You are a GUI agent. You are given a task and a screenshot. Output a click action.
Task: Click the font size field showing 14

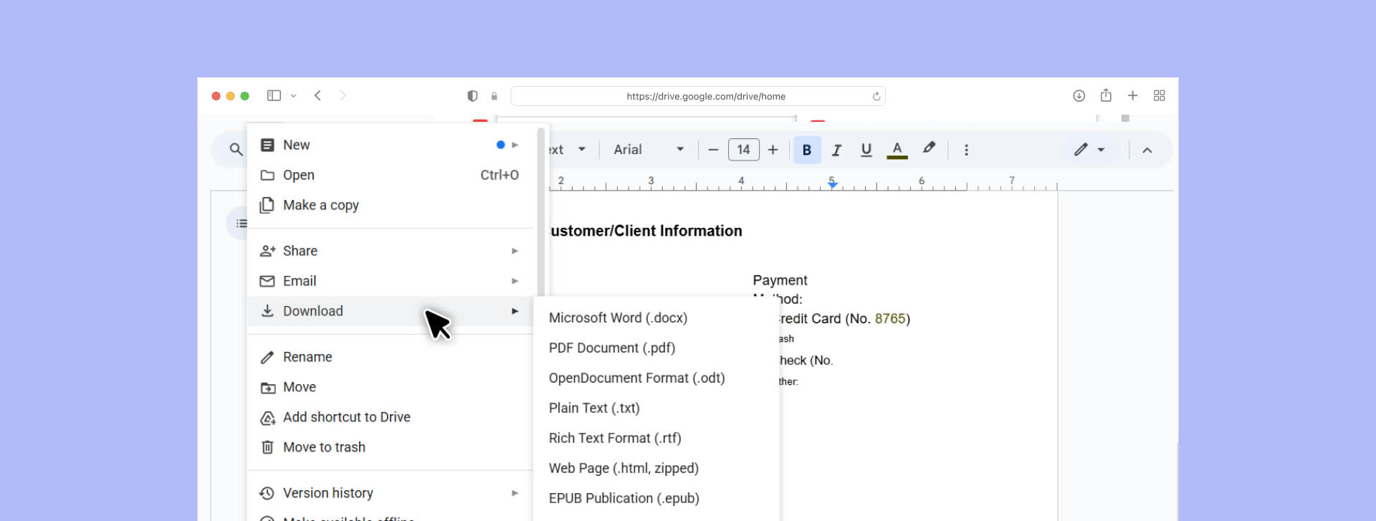tap(743, 150)
